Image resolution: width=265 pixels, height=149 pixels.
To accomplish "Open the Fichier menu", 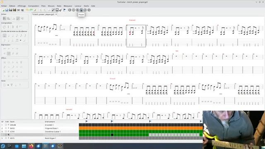I will coord(4,6).
